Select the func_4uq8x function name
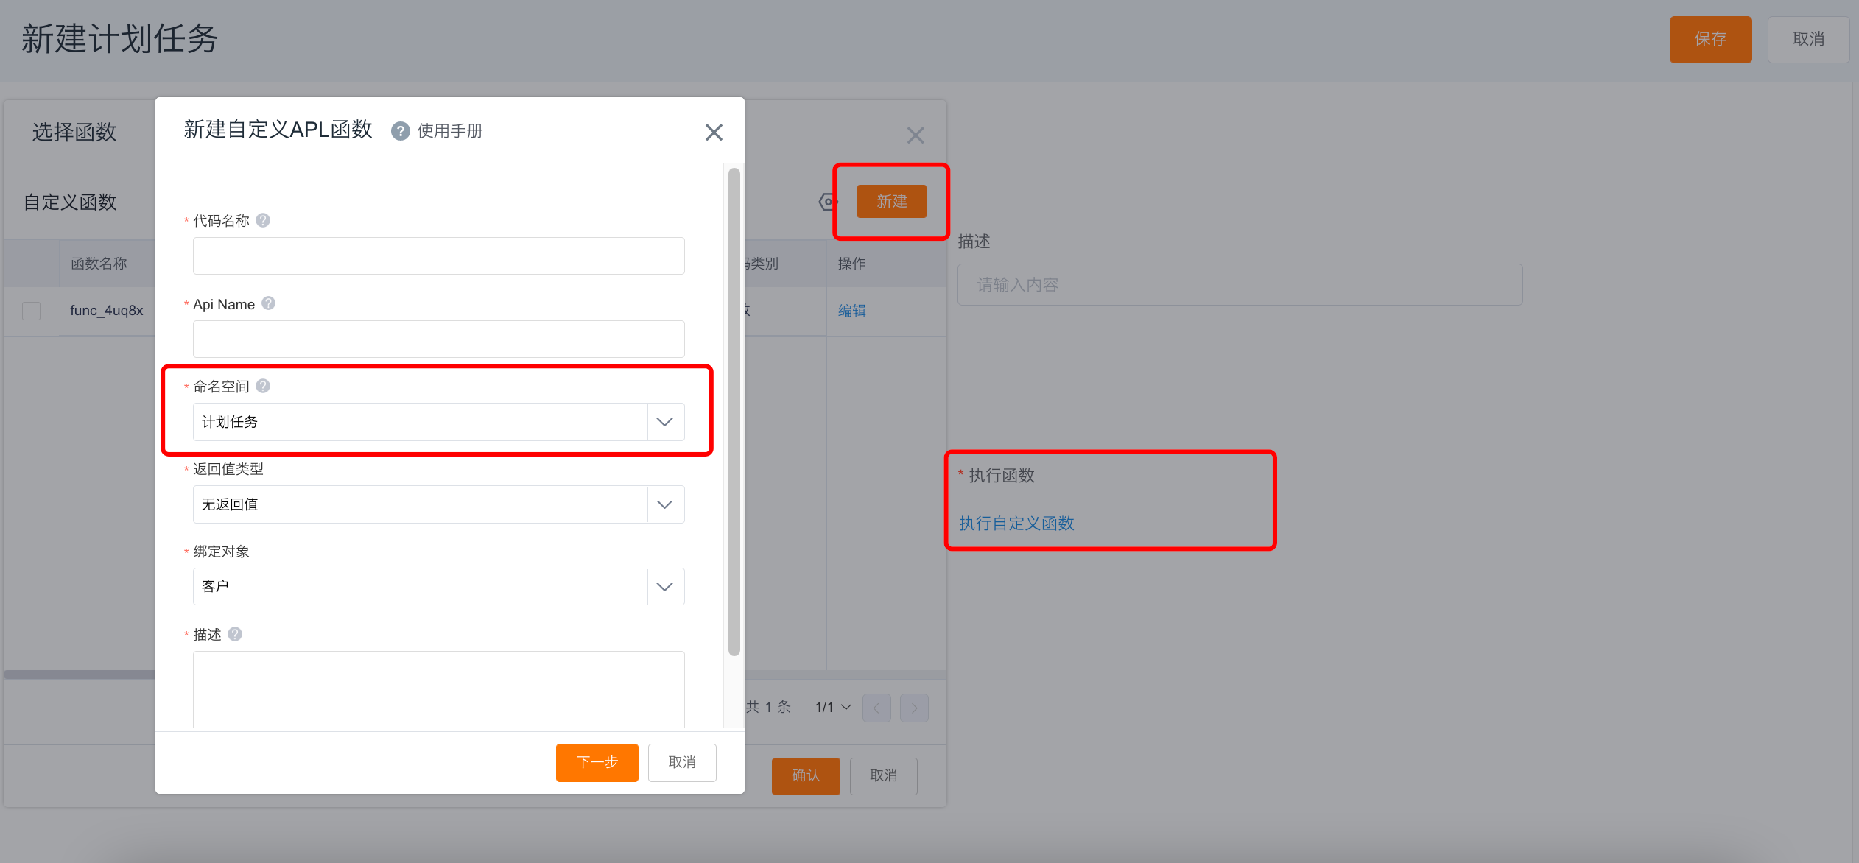The image size is (1859, 863). [x=107, y=311]
